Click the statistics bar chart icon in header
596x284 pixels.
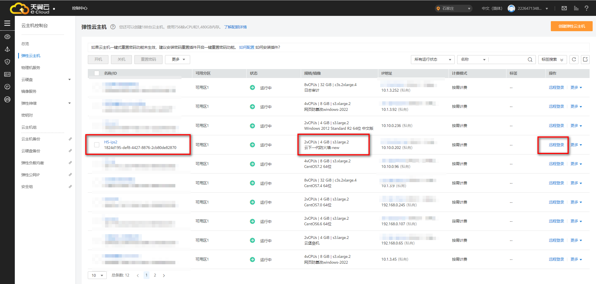coord(576,8)
